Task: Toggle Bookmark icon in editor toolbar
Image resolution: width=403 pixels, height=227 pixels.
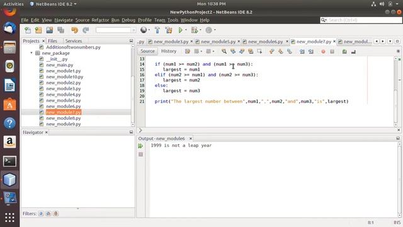Action: coord(290,52)
